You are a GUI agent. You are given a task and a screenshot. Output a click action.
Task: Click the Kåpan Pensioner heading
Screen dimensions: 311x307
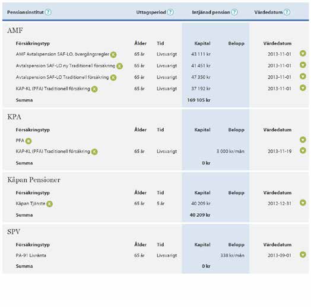click(x=34, y=180)
